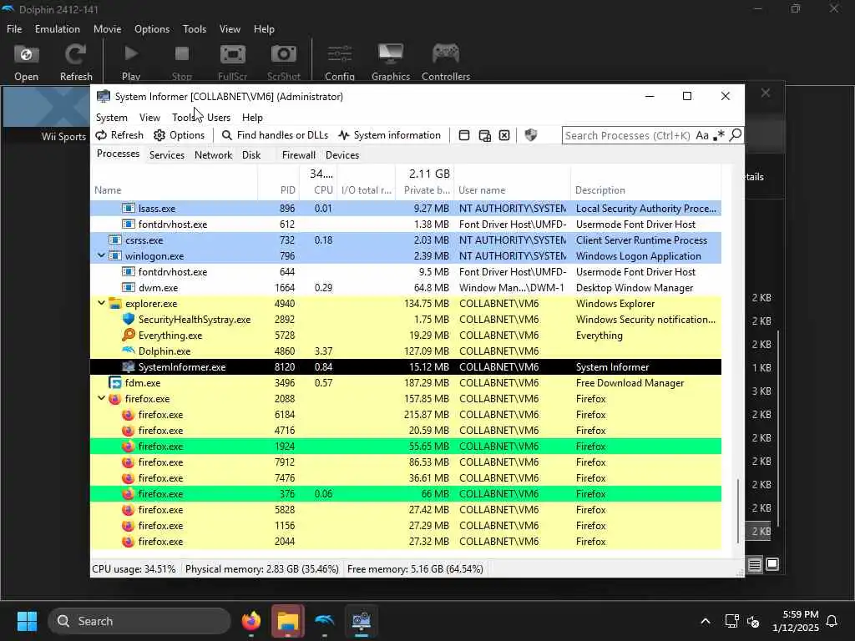Screen dimensions: 855x641
Task: Take a screenshot with ScrShot icon
Action: (x=284, y=54)
